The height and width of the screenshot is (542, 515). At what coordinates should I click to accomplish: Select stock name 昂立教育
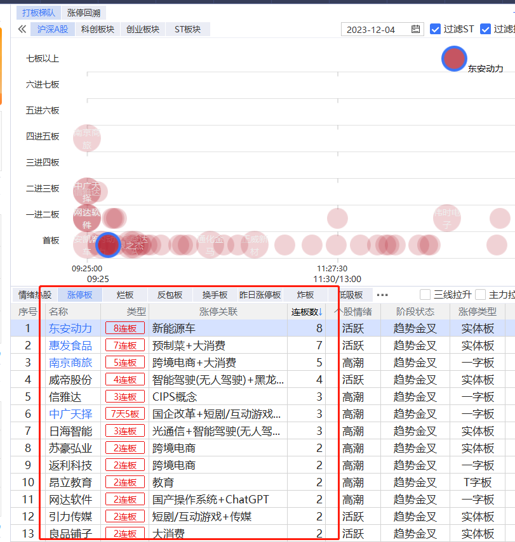(x=70, y=482)
